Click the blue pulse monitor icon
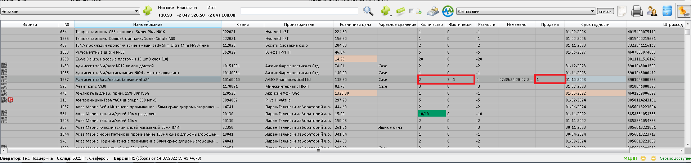The width and height of the screenshot is (691, 163). 448,12
